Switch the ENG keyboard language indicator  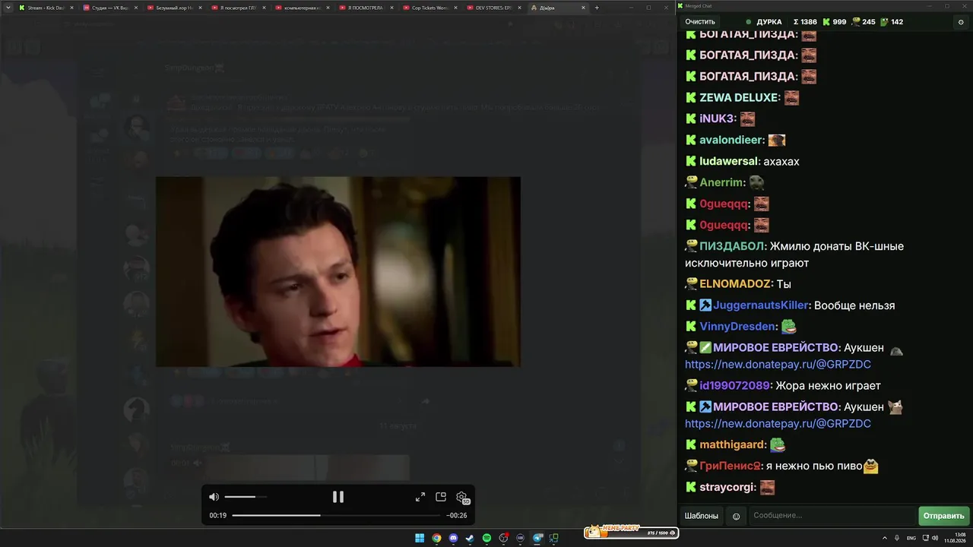tap(911, 538)
